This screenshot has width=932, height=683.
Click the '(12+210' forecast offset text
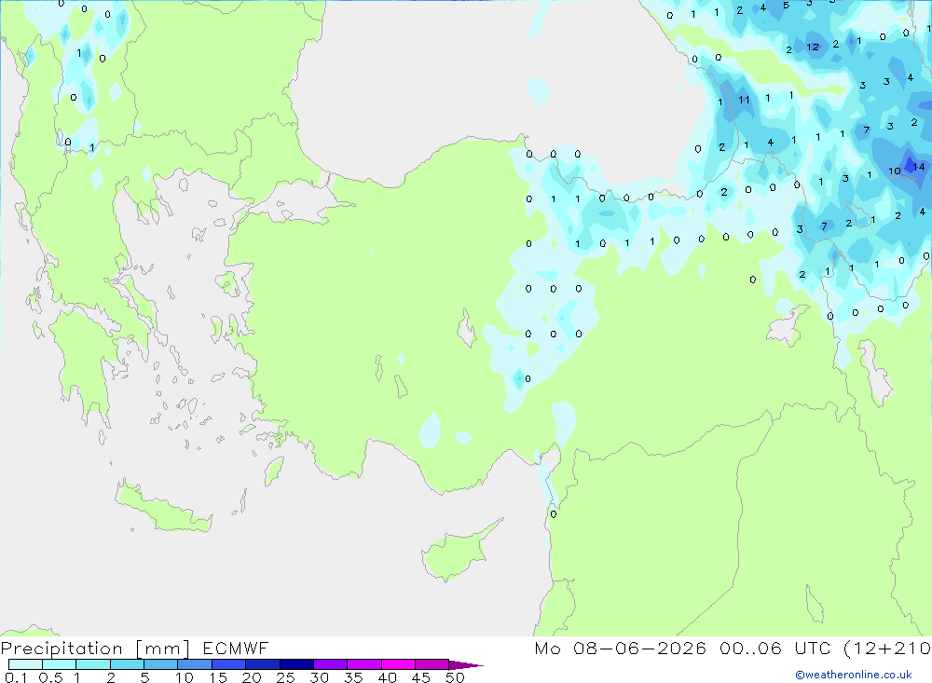point(887,649)
